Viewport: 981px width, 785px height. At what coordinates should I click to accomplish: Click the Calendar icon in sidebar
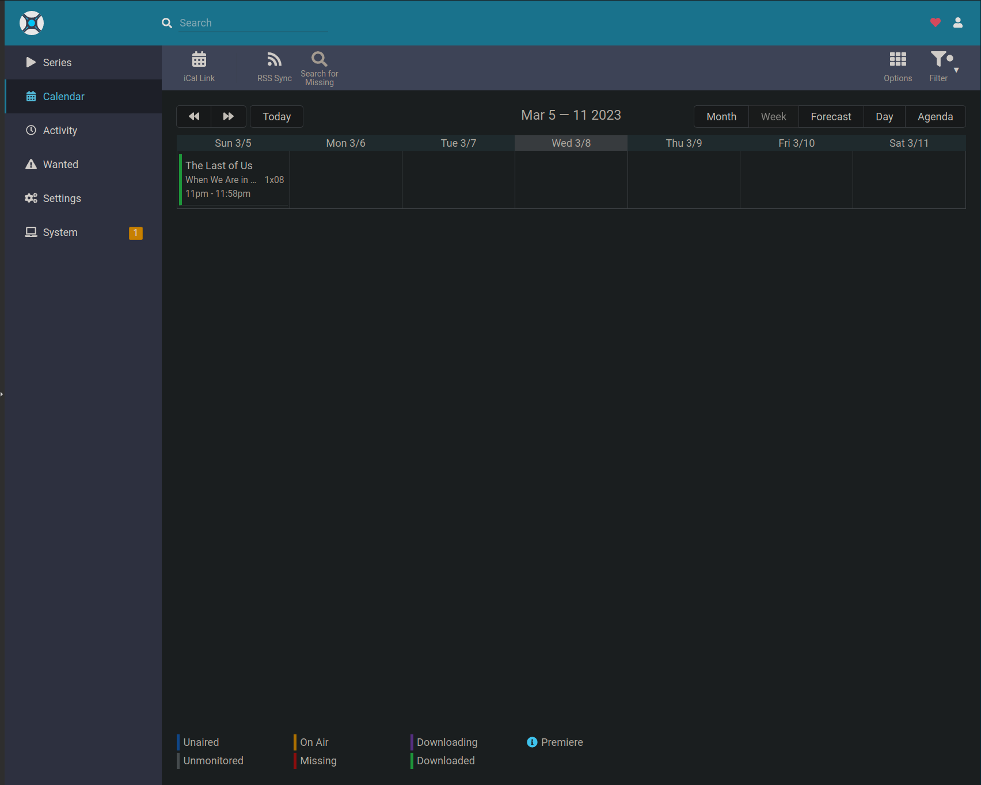pyautogui.click(x=31, y=96)
